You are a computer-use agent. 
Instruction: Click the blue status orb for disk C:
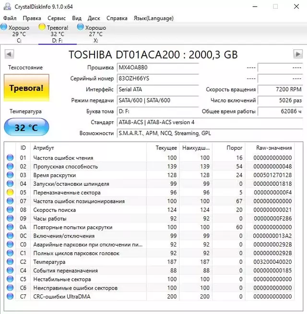pos(4,27)
